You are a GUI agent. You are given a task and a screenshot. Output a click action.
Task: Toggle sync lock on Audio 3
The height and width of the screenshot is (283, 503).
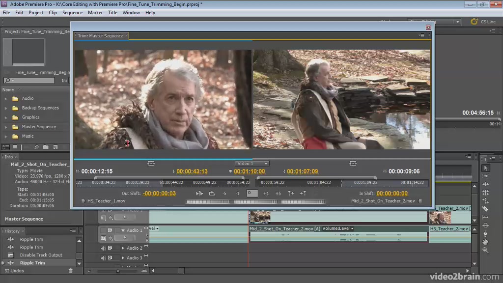[110, 258]
